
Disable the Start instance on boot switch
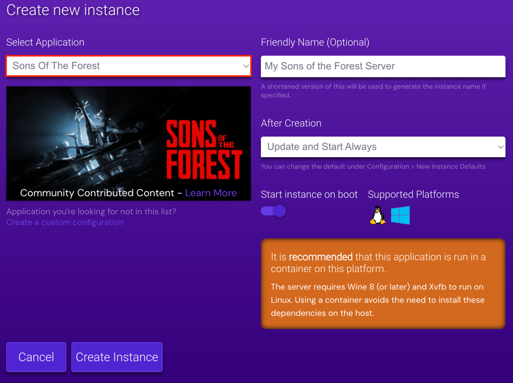(273, 211)
